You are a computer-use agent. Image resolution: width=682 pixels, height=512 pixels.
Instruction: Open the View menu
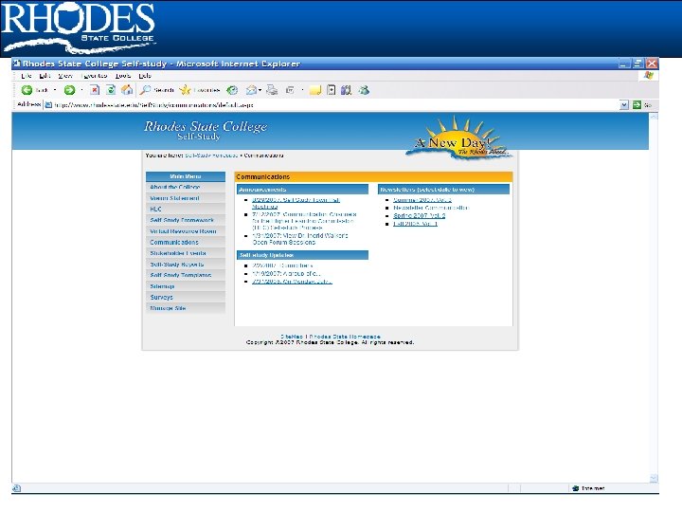[65, 76]
